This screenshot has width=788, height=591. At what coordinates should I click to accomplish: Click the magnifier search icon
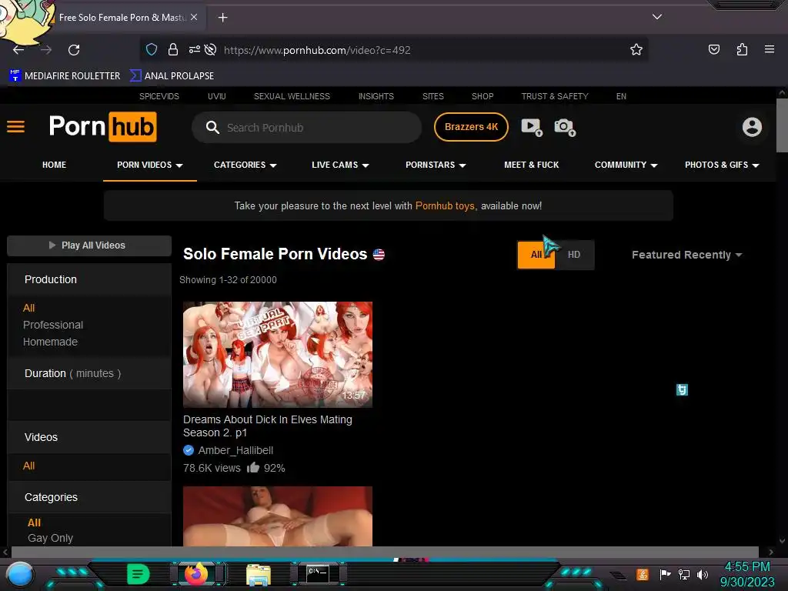[x=212, y=127]
